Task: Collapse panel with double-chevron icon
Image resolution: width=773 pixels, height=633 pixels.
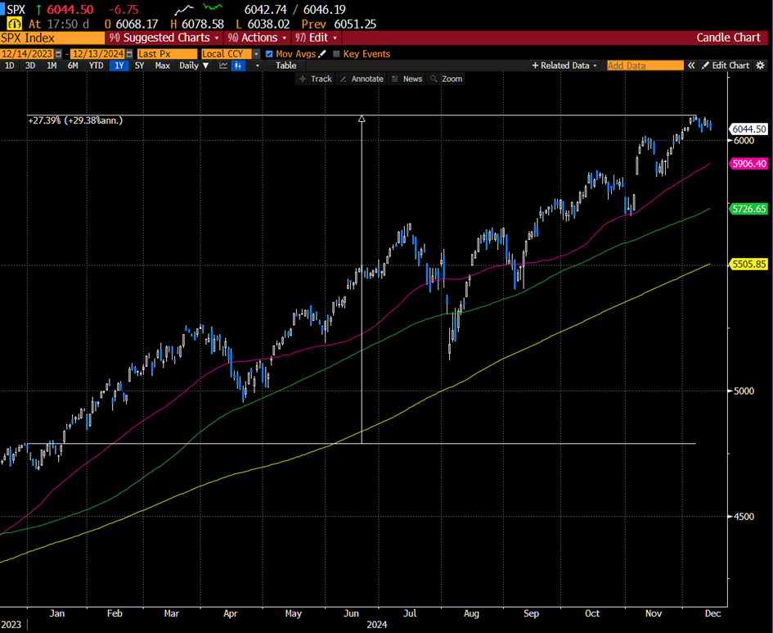Action: pyautogui.click(x=692, y=66)
